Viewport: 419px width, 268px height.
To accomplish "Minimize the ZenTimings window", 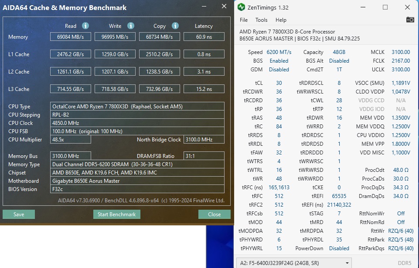I will point(363,7).
